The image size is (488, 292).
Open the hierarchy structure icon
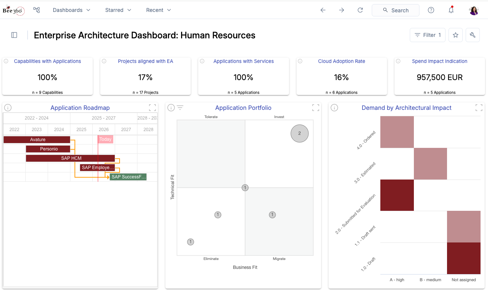coord(37,10)
